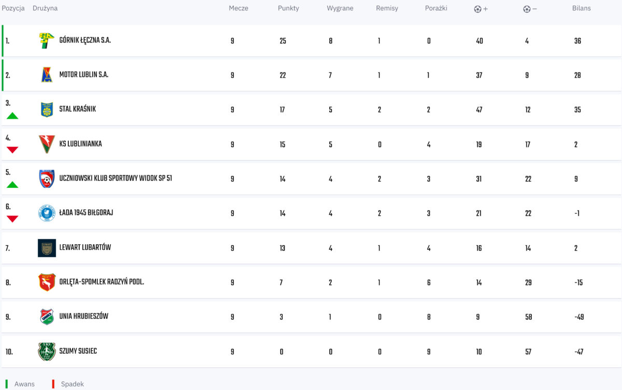This screenshot has height=390, width=622.
Task: Click the Łada 1945 Biłgoraj club crest
Action: 47,213
